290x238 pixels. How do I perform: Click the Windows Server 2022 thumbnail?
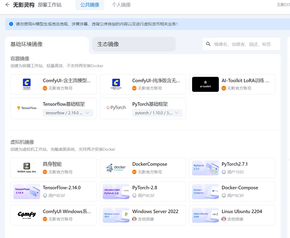116,215
